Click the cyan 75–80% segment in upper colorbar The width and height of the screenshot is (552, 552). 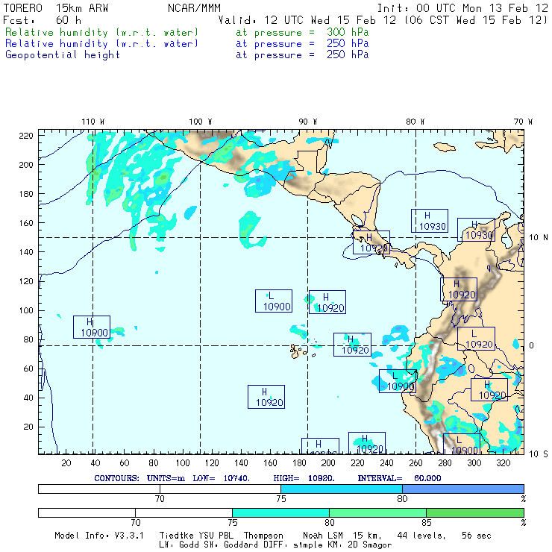(341, 488)
